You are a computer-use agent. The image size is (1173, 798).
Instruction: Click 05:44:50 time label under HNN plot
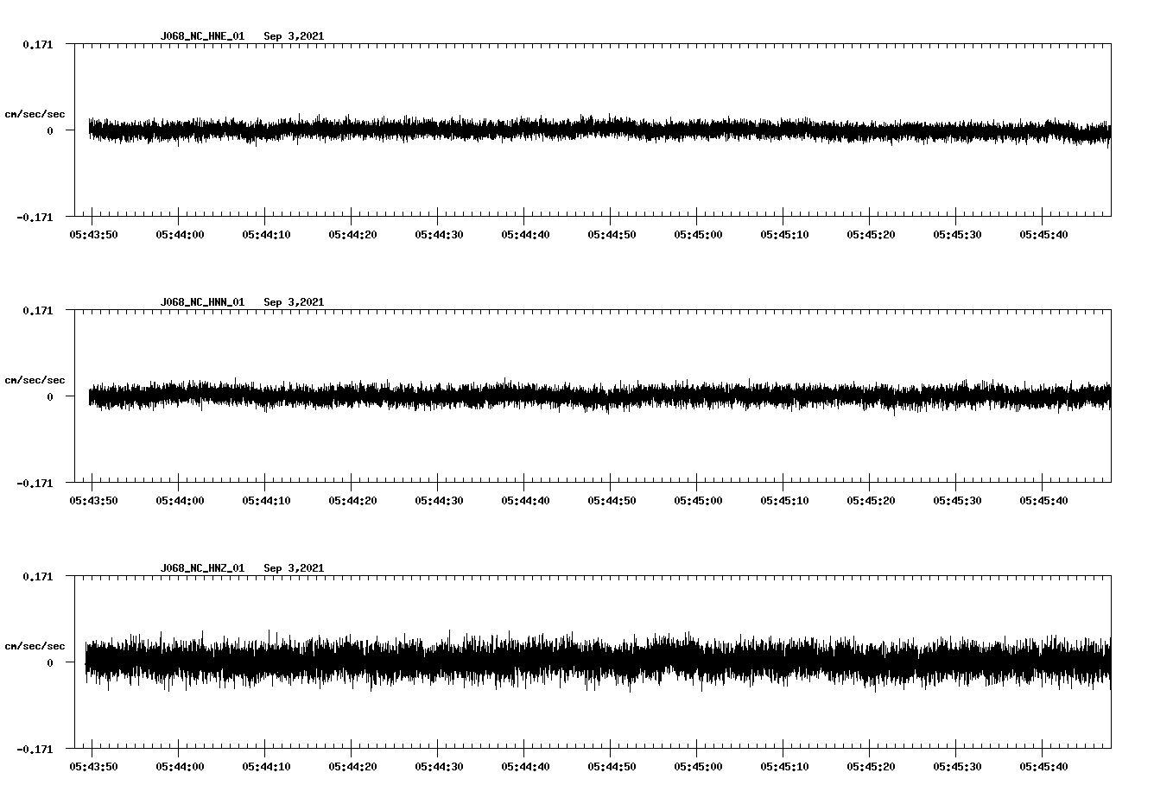612,501
